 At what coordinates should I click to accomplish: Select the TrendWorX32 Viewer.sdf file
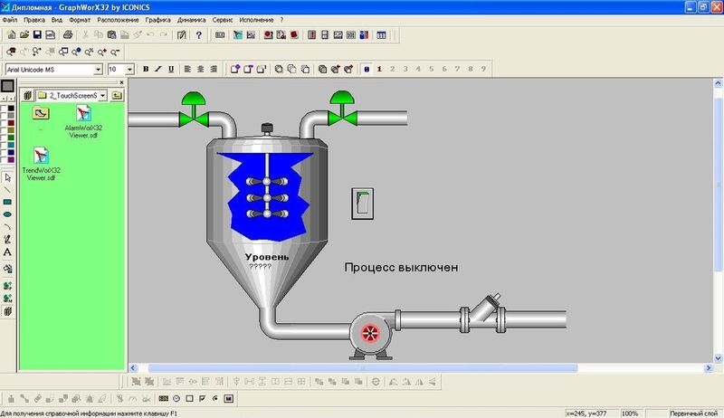pos(41,165)
